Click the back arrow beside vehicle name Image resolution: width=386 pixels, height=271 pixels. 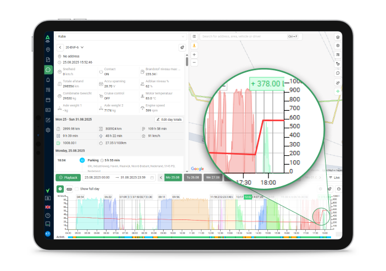60,47
